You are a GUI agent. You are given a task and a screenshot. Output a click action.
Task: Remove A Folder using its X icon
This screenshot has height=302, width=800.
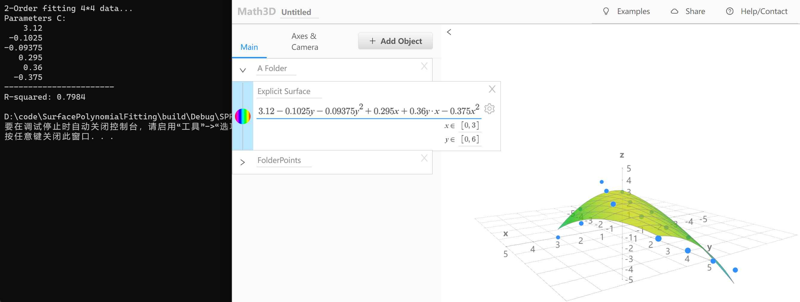[424, 66]
